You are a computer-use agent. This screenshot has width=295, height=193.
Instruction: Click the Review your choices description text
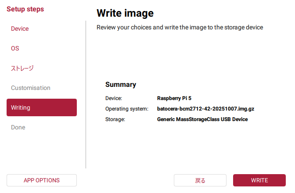(180, 27)
